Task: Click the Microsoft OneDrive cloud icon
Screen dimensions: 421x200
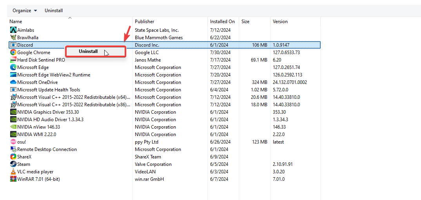Action: point(13,82)
